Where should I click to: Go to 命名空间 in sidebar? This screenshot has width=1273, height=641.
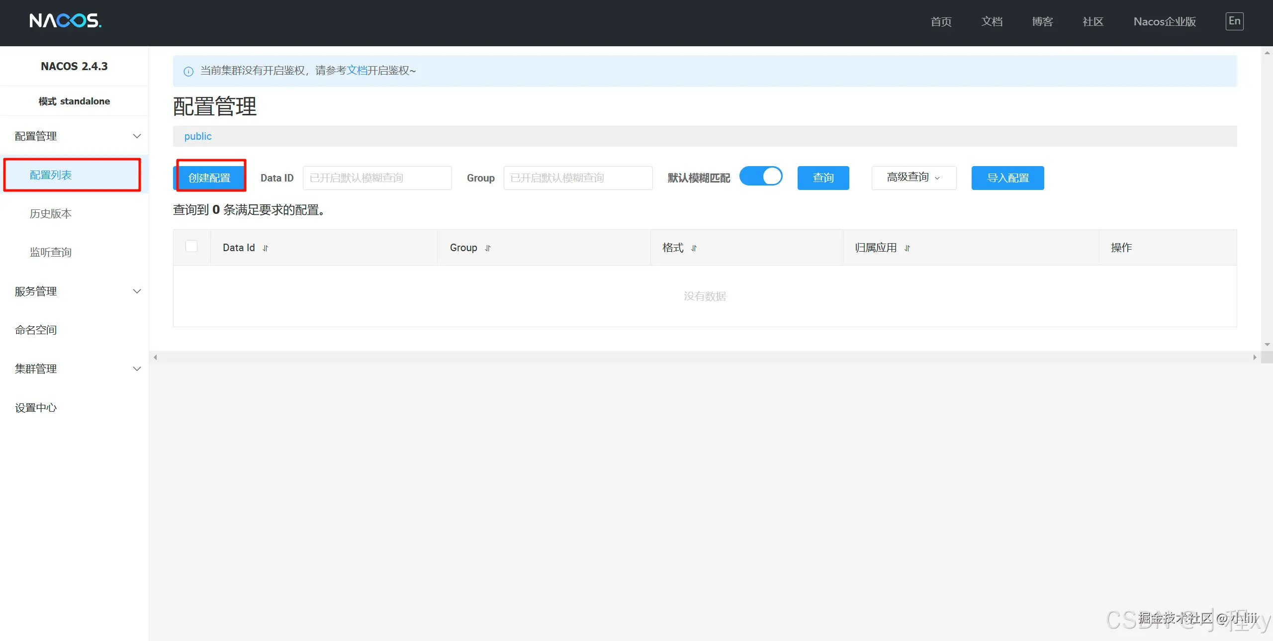[36, 330]
